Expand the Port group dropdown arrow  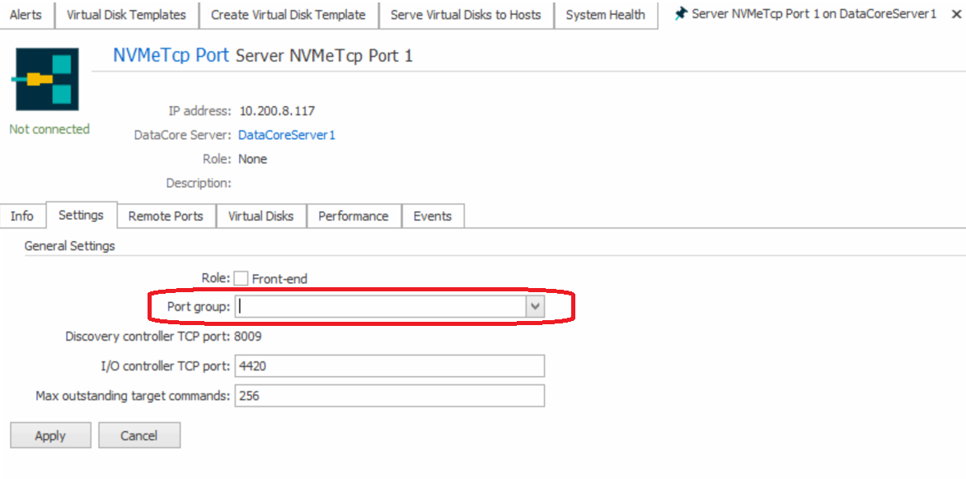536,306
